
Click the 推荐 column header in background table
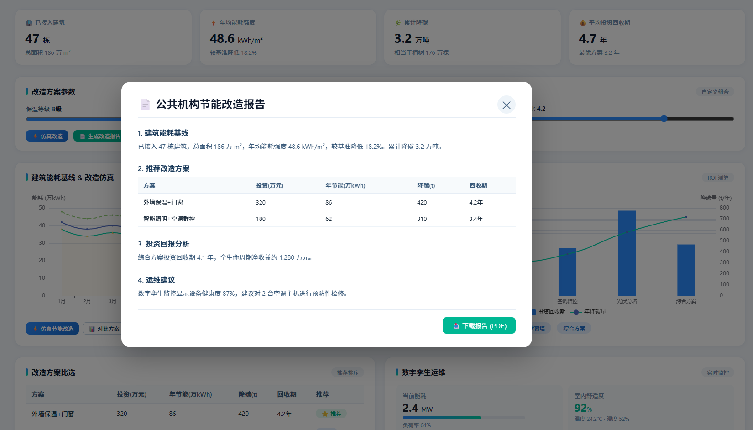(322, 394)
